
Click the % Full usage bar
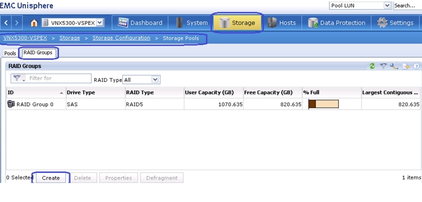pos(324,104)
